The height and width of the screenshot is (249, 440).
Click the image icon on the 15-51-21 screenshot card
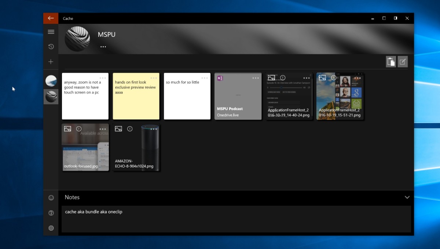[x=322, y=78]
